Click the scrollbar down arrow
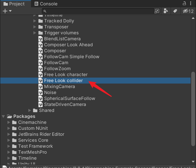This screenshot has height=168, width=196. [193, 162]
